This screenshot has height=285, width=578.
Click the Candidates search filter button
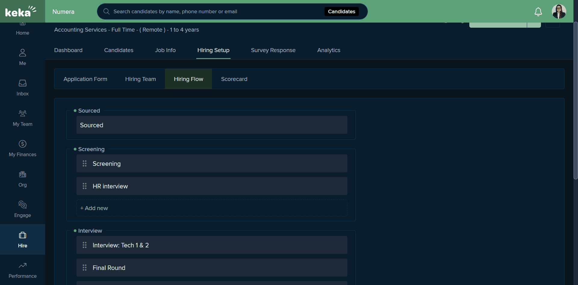341,11
